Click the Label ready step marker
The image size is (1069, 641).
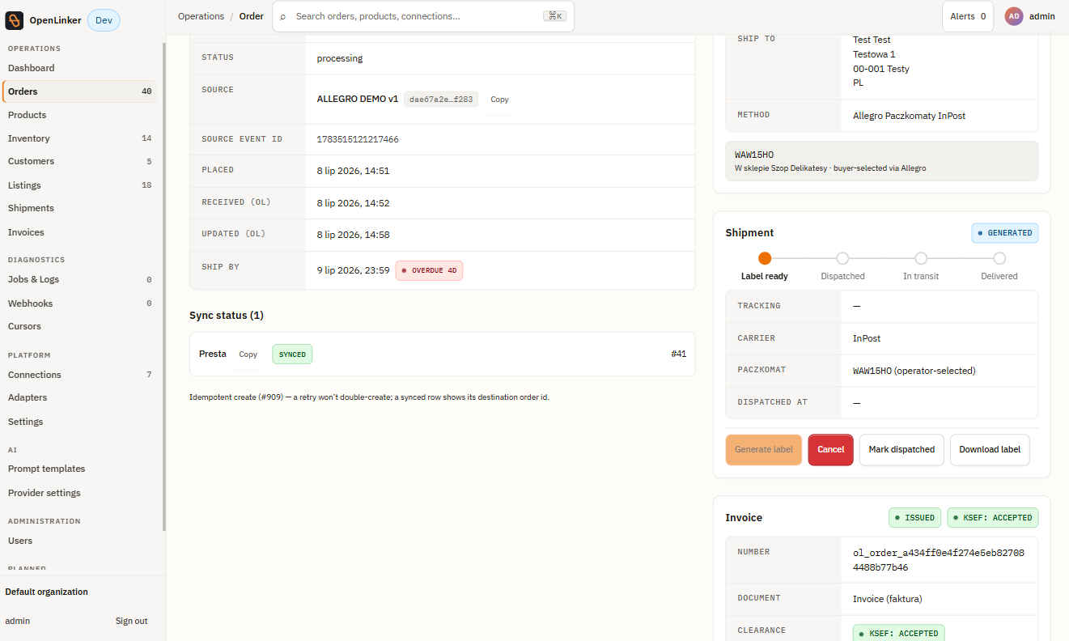coord(765,258)
